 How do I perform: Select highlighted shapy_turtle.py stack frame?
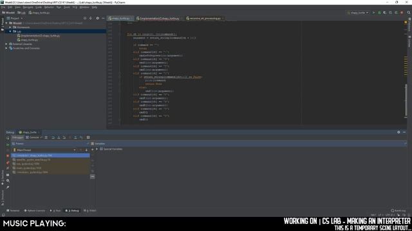click(50, 155)
